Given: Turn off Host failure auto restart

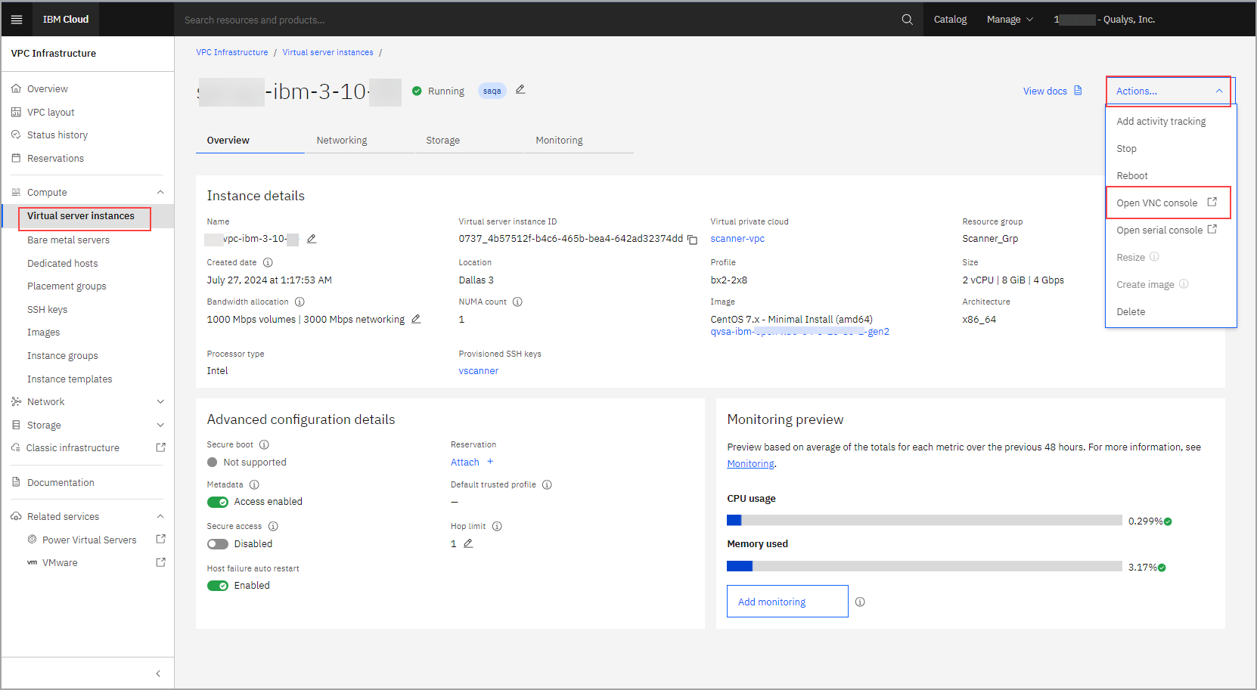Looking at the screenshot, I should [218, 585].
